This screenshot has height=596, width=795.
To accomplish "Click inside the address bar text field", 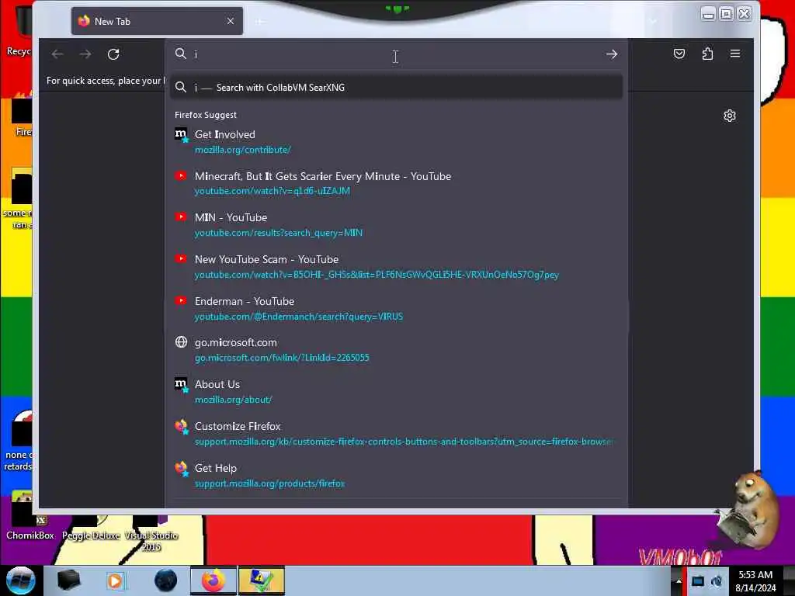I will pos(395,54).
